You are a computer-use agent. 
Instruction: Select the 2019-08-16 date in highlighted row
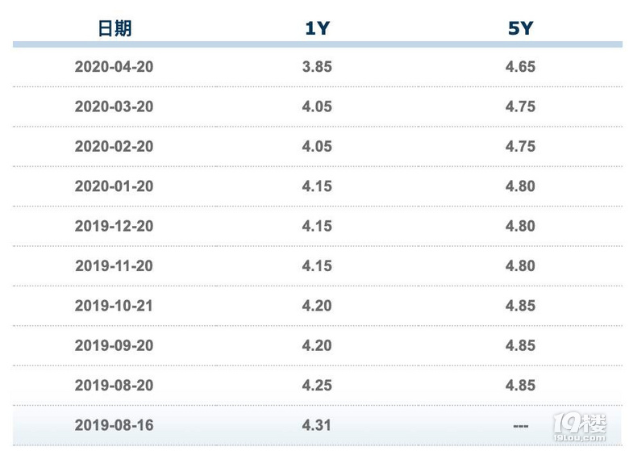tap(114, 425)
